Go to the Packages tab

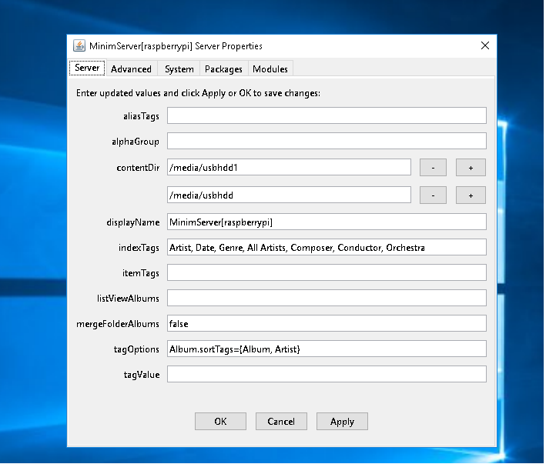click(224, 69)
